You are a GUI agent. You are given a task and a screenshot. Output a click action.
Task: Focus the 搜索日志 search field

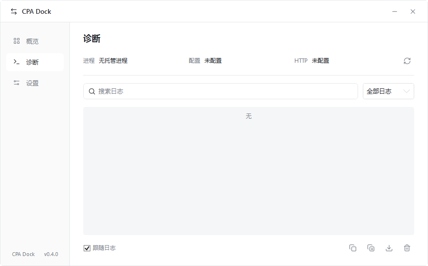(221, 91)
